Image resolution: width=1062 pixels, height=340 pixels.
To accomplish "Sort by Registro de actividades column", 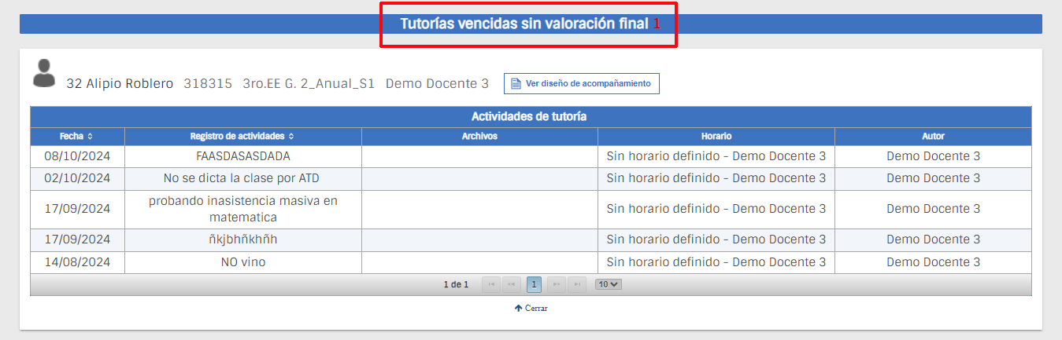I will click(242, 137).
